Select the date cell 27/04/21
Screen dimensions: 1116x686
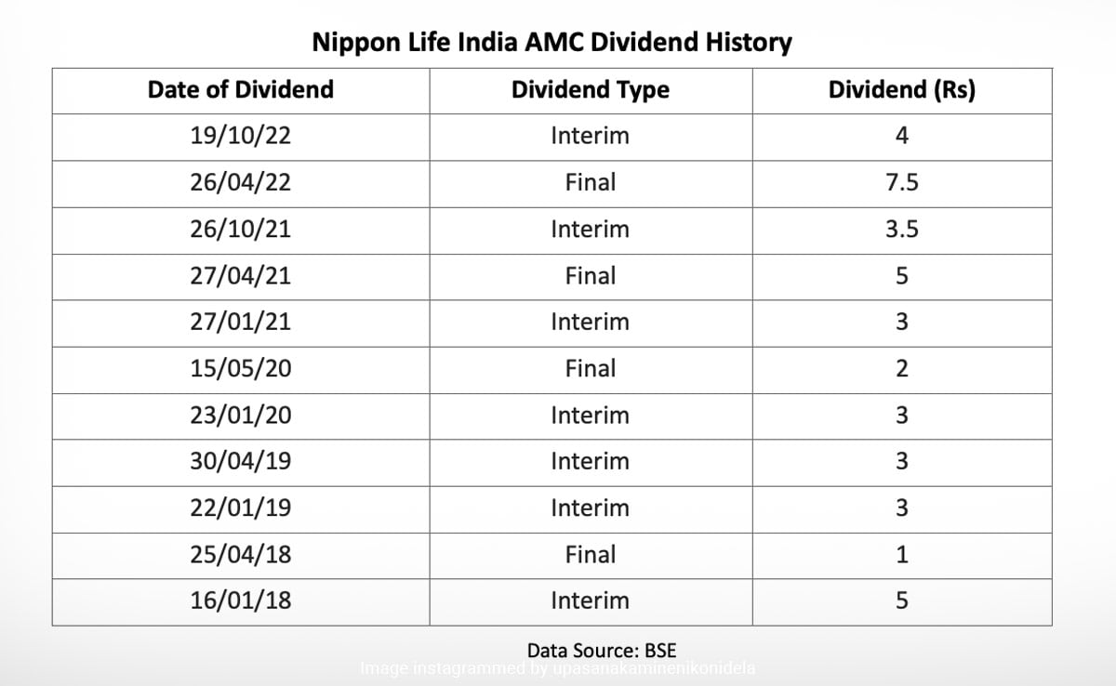click(x=240, y=275)
